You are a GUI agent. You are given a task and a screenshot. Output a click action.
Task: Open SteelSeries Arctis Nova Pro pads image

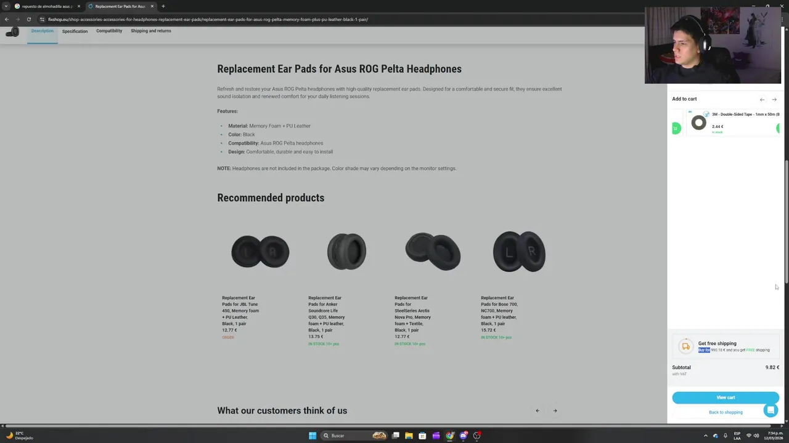pyautogui.click(x=433, y=250)
